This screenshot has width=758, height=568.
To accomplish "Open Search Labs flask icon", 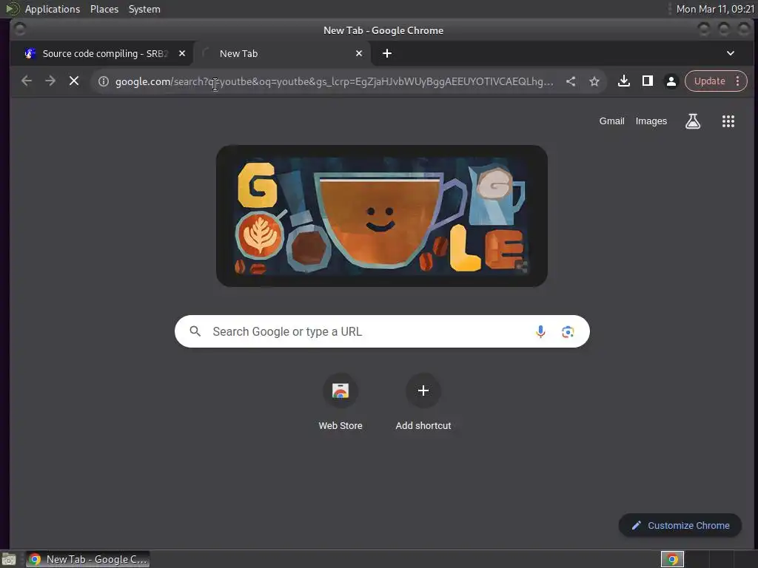I will pos(693,121).
